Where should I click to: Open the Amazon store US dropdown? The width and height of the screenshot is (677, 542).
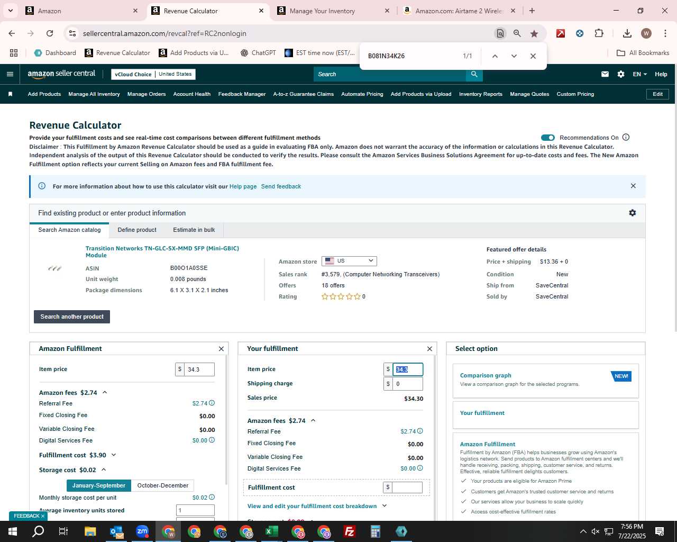349,261
